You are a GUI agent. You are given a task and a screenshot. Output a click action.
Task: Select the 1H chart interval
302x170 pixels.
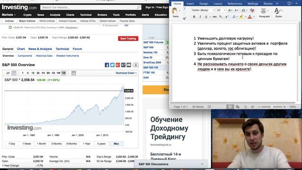tap(43, 73)
